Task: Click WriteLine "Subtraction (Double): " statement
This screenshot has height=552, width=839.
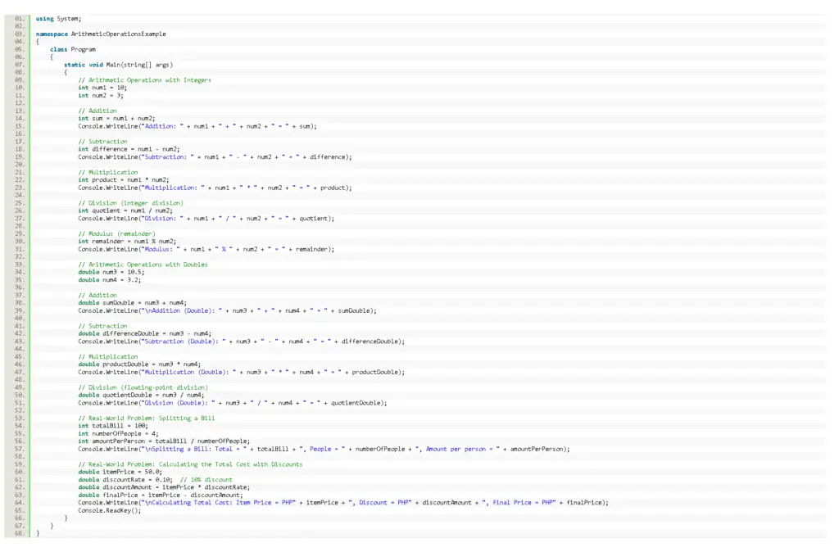Action: [x=242, y=342]
